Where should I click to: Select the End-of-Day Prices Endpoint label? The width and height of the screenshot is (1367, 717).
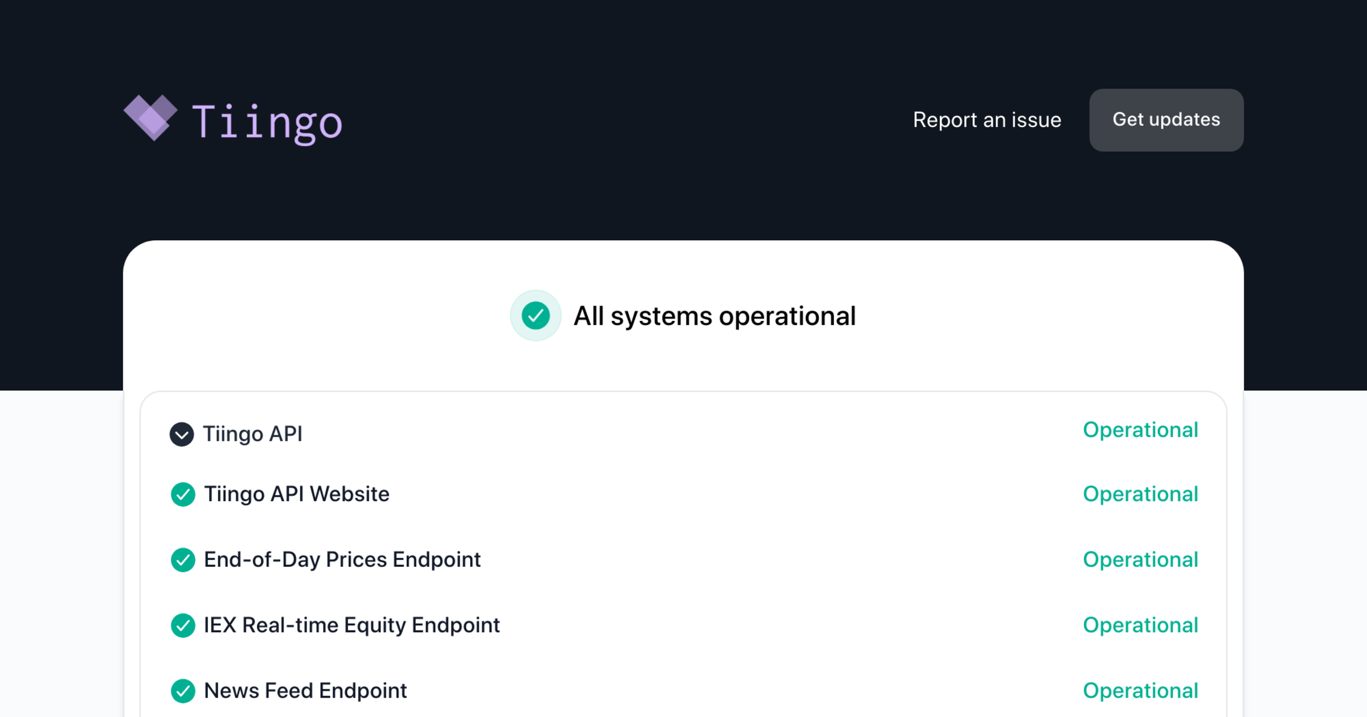pyautogui.click(x=342, y=559)
